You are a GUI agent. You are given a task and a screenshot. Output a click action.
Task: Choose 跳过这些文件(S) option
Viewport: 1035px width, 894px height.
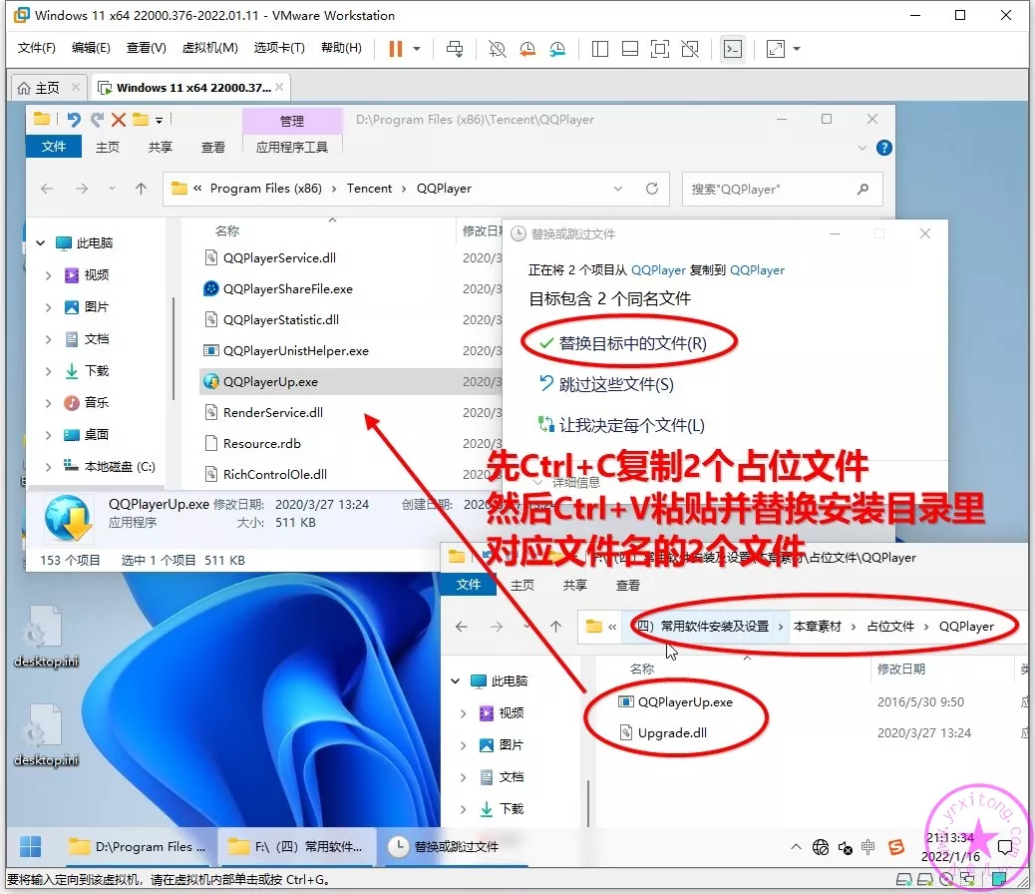[615, 384]
